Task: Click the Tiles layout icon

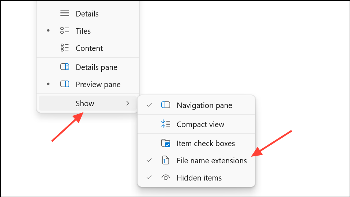Action: 65,31
